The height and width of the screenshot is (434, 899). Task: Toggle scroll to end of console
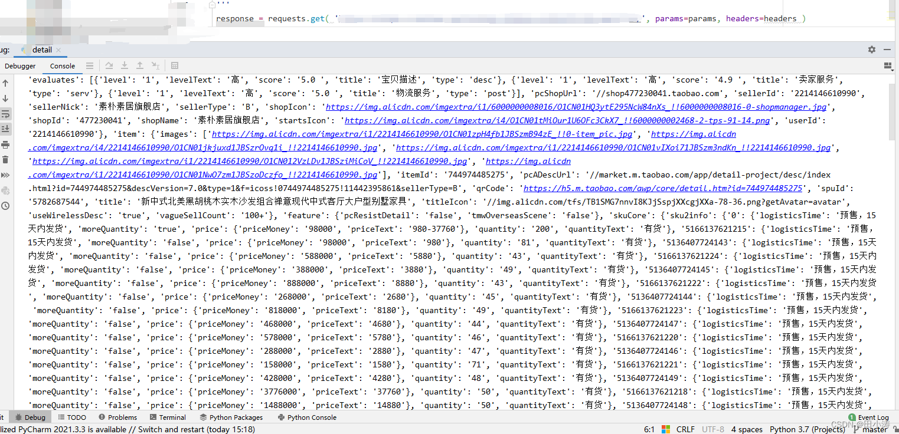pos(5,129)
